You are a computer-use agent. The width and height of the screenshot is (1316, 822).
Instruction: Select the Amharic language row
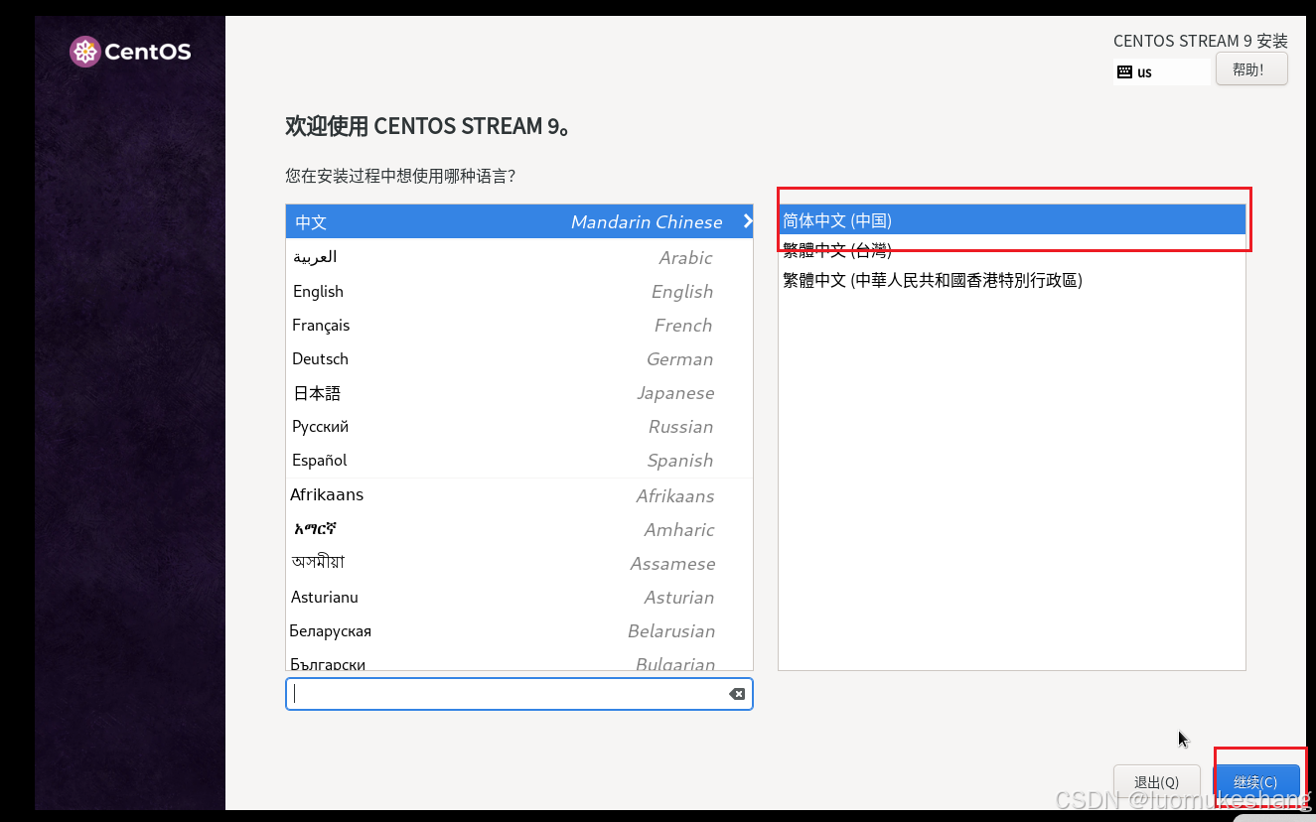(519, 529)
